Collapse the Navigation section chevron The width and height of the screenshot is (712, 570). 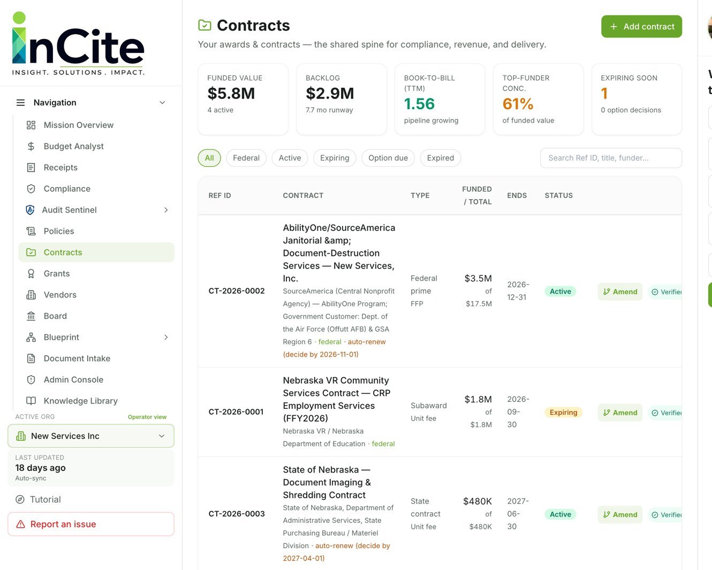click(162, 102)
